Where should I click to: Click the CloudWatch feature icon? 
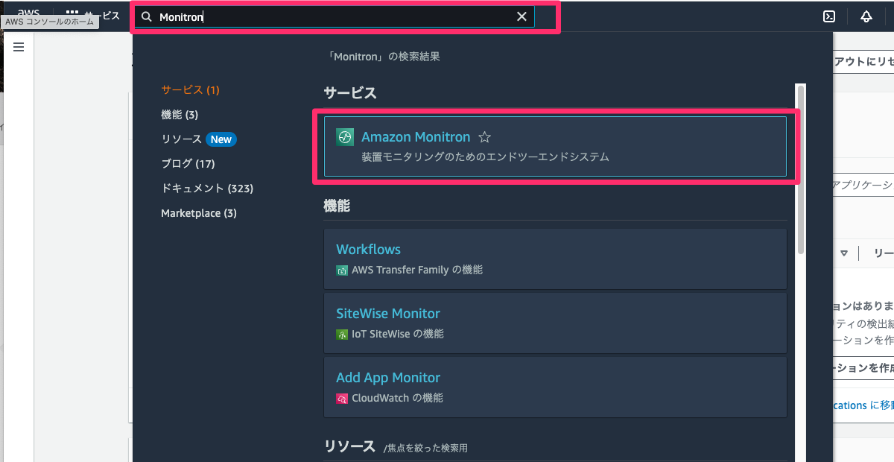[342, 399]
